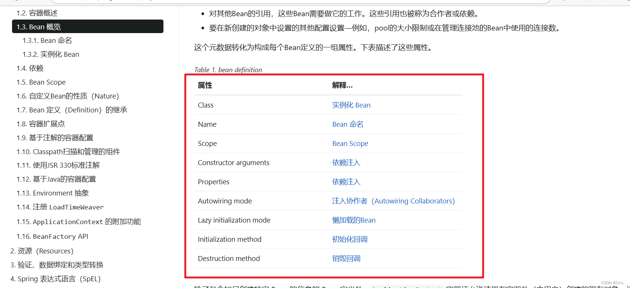Viewport: 630px width, 288px height.
Task: Open 注入协作者 (Autowiring Collaborators) link
Action: 394,201
